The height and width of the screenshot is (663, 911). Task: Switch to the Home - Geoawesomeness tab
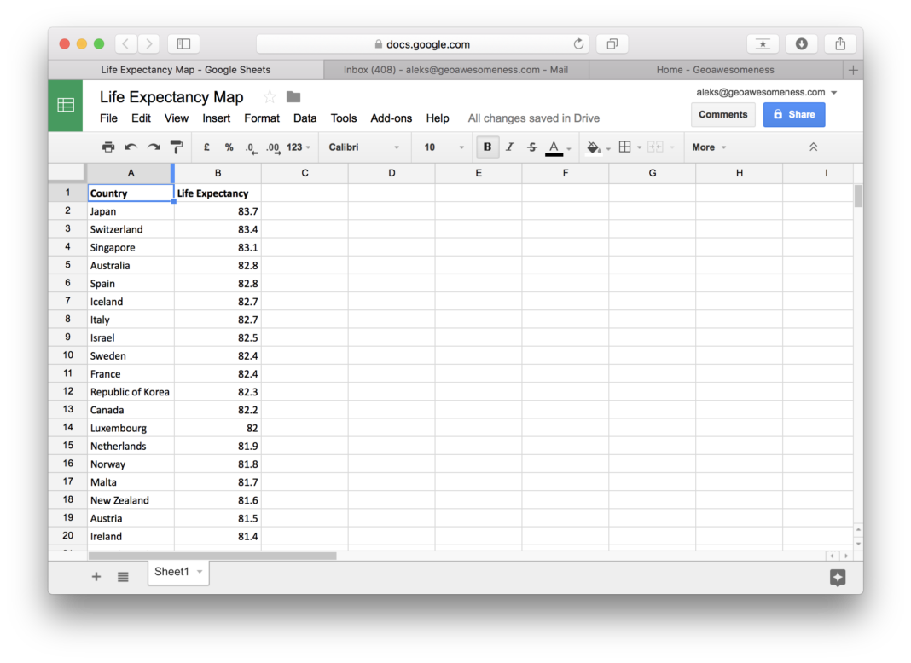pyautogui.click(x=715, y=70)
